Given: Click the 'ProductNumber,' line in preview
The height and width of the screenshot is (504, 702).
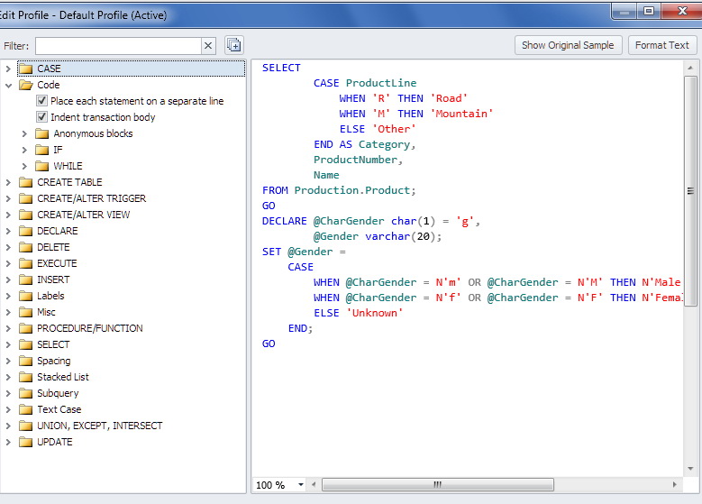Looking at the screenshot, I should (x=358, y=160).
